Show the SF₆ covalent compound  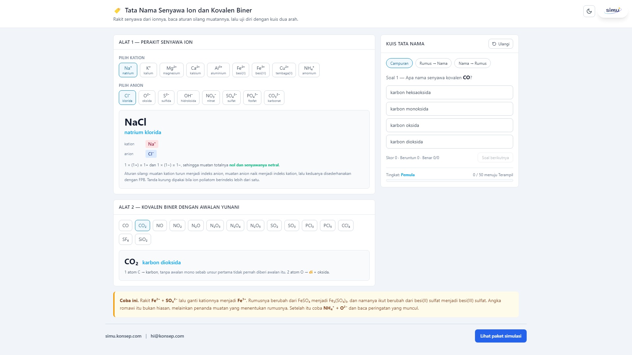[x=125, y=240]
